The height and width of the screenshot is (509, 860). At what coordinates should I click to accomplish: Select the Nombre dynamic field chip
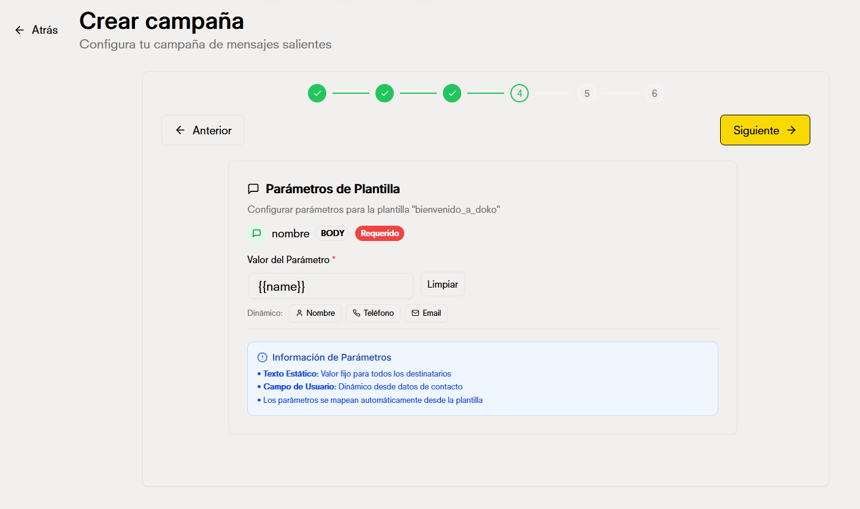[x=315, y=313]
